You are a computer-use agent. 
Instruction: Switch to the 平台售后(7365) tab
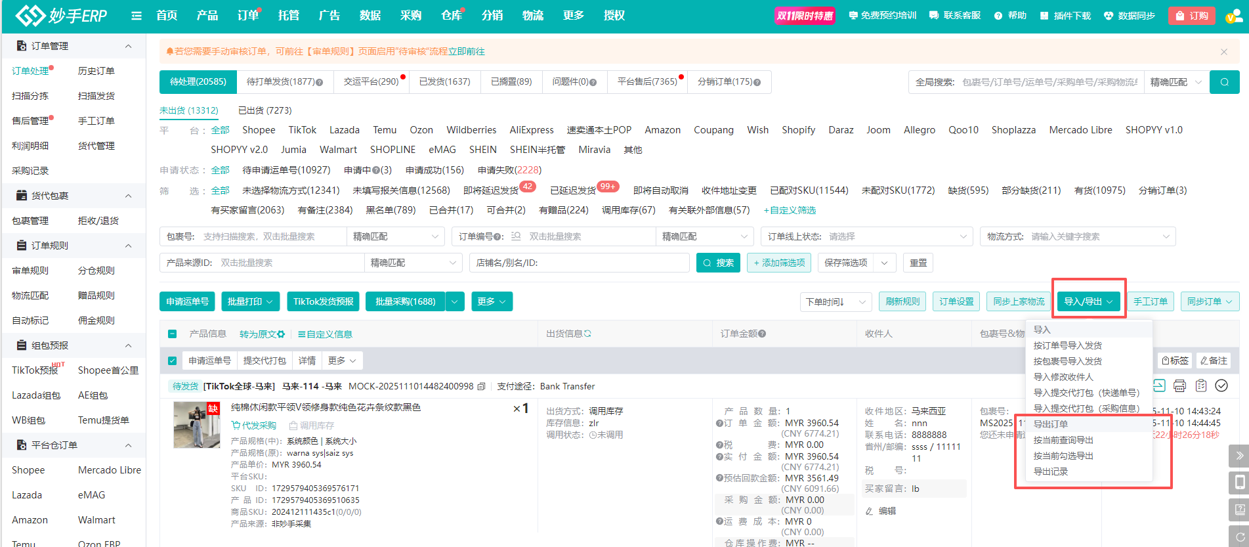[647, 81]
